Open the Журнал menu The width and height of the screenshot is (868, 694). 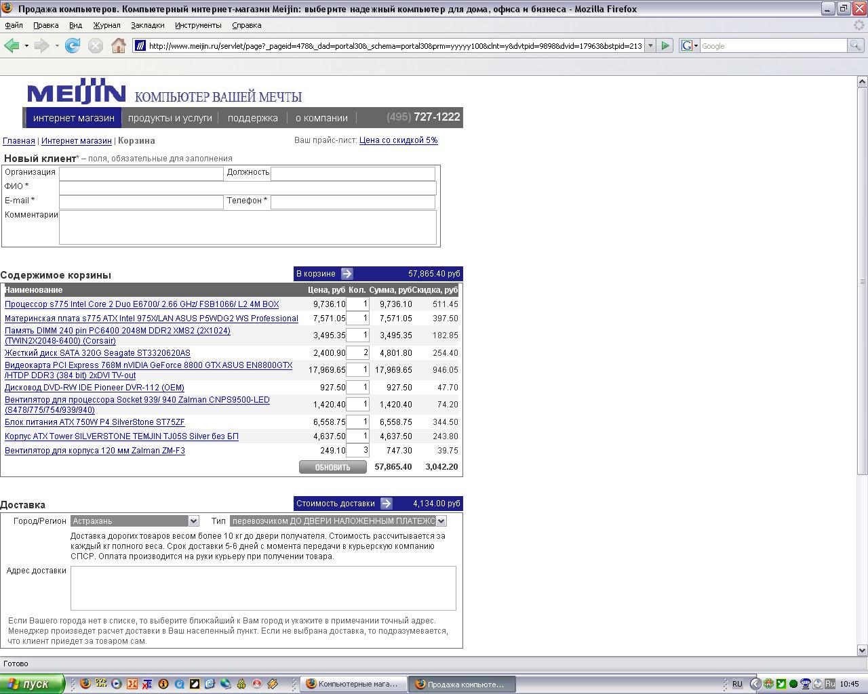(106, 25)
